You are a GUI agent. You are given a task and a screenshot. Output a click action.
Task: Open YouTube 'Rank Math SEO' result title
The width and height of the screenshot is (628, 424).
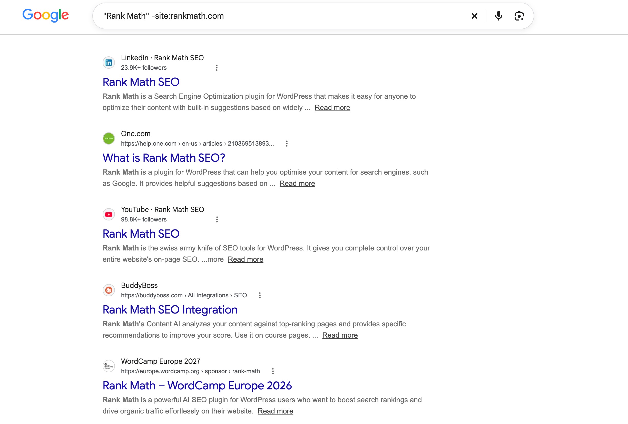click(141, 234)
